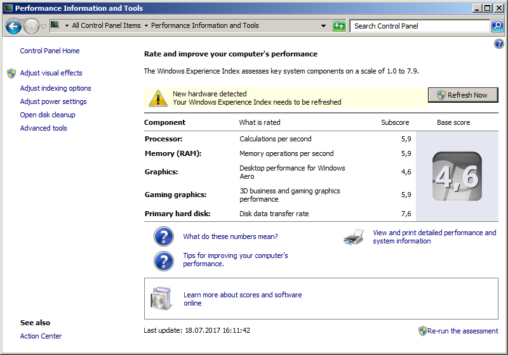Click Re-run the assessment link

point(463,331)
